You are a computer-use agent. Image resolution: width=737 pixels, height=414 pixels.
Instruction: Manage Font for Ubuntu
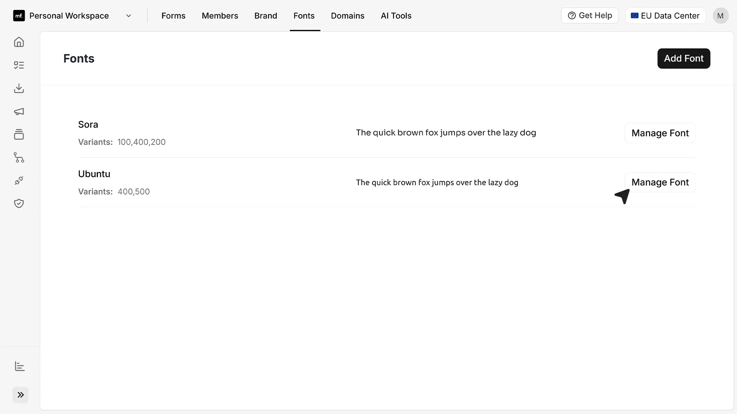click(660, 182)
